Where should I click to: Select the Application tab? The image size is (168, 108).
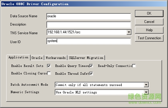coord(18,57)
